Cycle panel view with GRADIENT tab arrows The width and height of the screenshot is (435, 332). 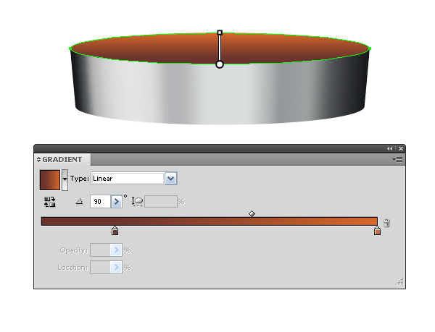click(38, 160)
